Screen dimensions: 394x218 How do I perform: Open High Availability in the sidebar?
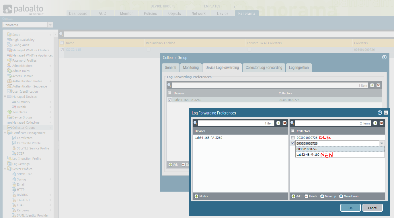point(23,40)
